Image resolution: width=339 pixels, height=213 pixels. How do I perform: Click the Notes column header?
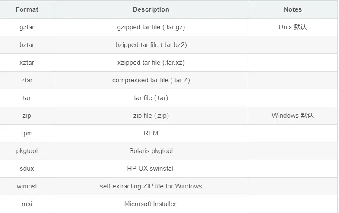pyautogui.click(x=293, y=9)
